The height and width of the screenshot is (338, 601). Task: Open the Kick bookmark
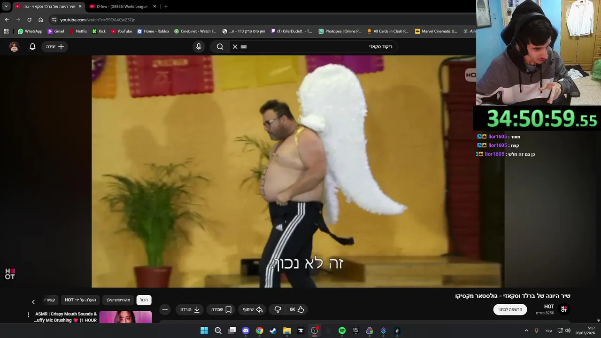(99, 31)
